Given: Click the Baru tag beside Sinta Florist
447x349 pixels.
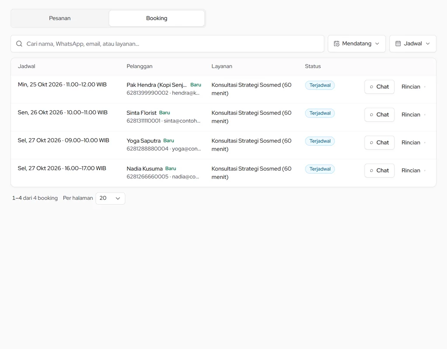Looking at the screenshot, I should [165, 113].
